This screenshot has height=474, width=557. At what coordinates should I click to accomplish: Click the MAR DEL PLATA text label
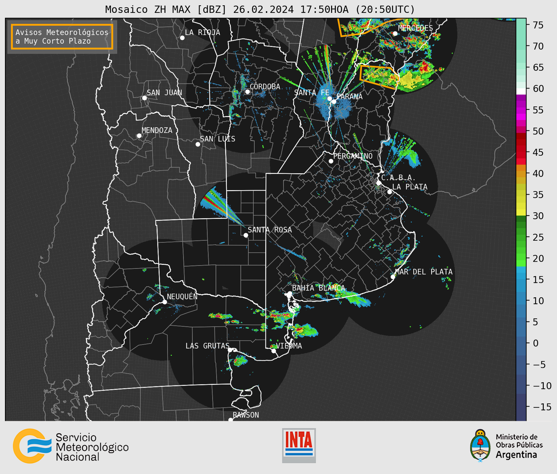[x=424, y=272]
